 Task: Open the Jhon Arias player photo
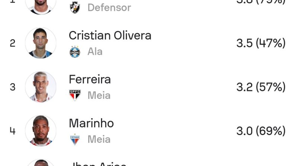point(41,163)
